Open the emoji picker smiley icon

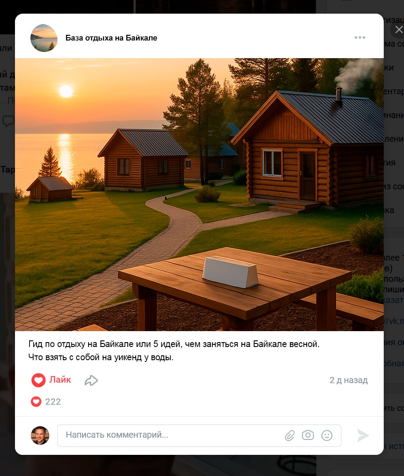tap(327, 435)
